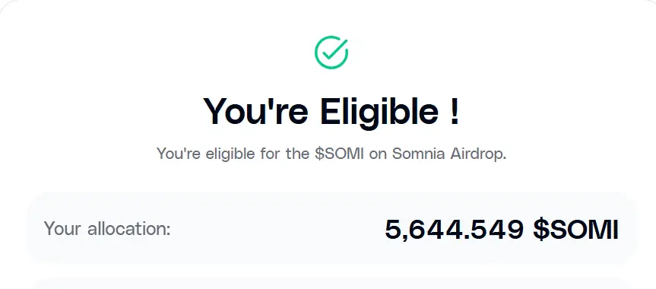Click the word "allocation:" in the card
Viewport: 656px width, 289px height.
point(129,229)
